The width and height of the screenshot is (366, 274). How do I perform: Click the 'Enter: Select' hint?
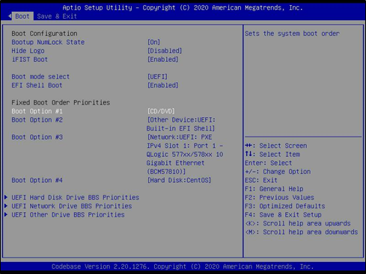(x=268, y=163)
